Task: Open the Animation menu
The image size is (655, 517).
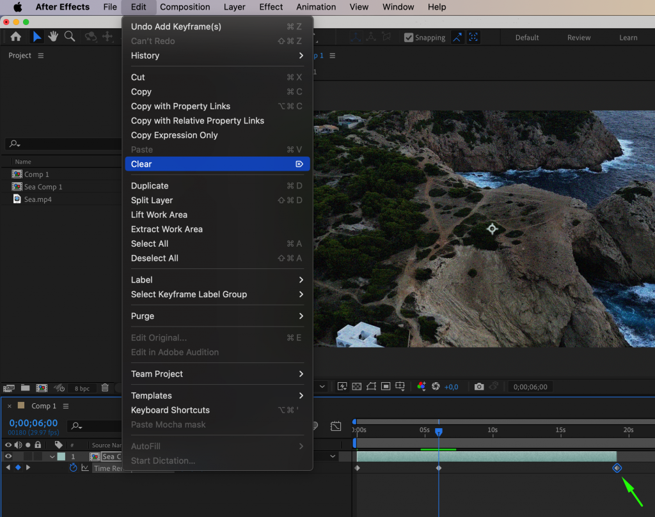Action: click(315, 7)
